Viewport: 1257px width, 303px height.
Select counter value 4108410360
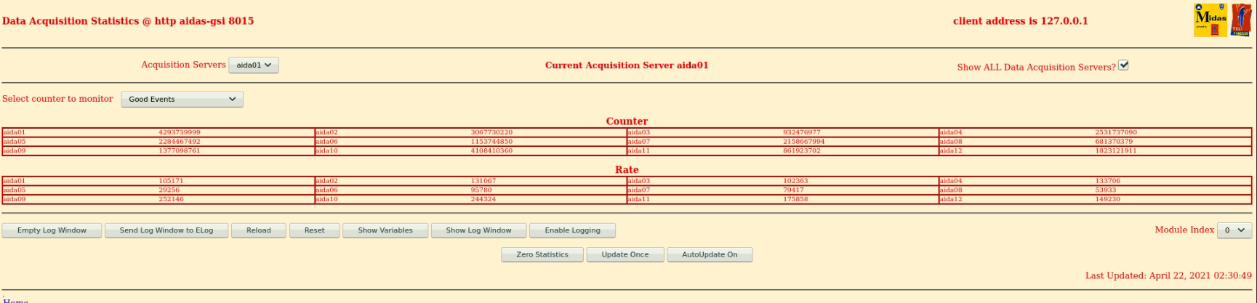point(491,150)
